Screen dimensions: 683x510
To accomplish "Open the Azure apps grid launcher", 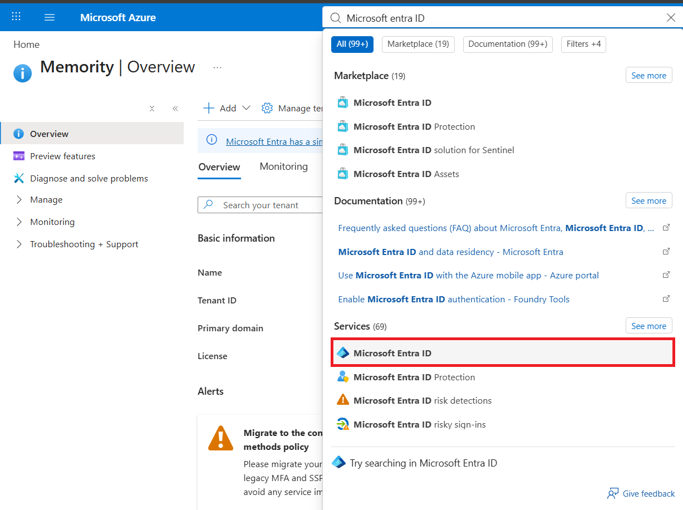I will coord(16,17).
